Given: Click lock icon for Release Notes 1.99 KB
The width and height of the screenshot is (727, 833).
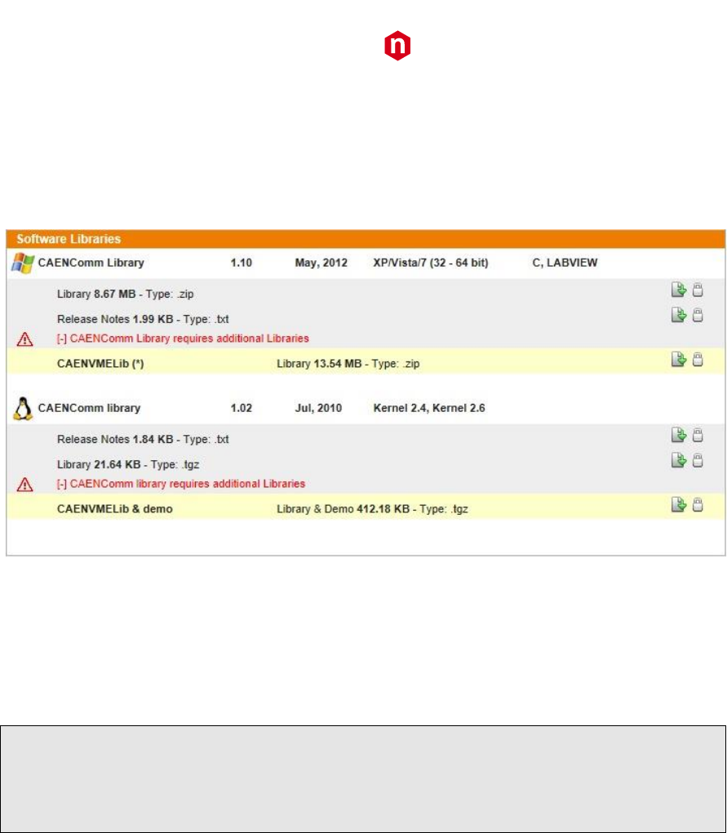Looking at the screenshot, I should tap(698, 315).
